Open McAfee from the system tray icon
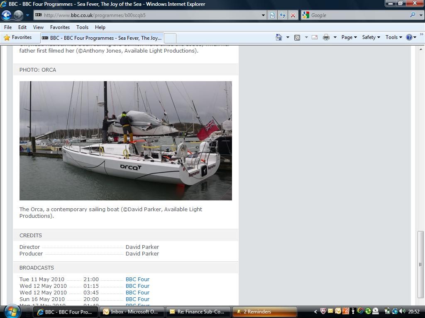 [322, 311]
